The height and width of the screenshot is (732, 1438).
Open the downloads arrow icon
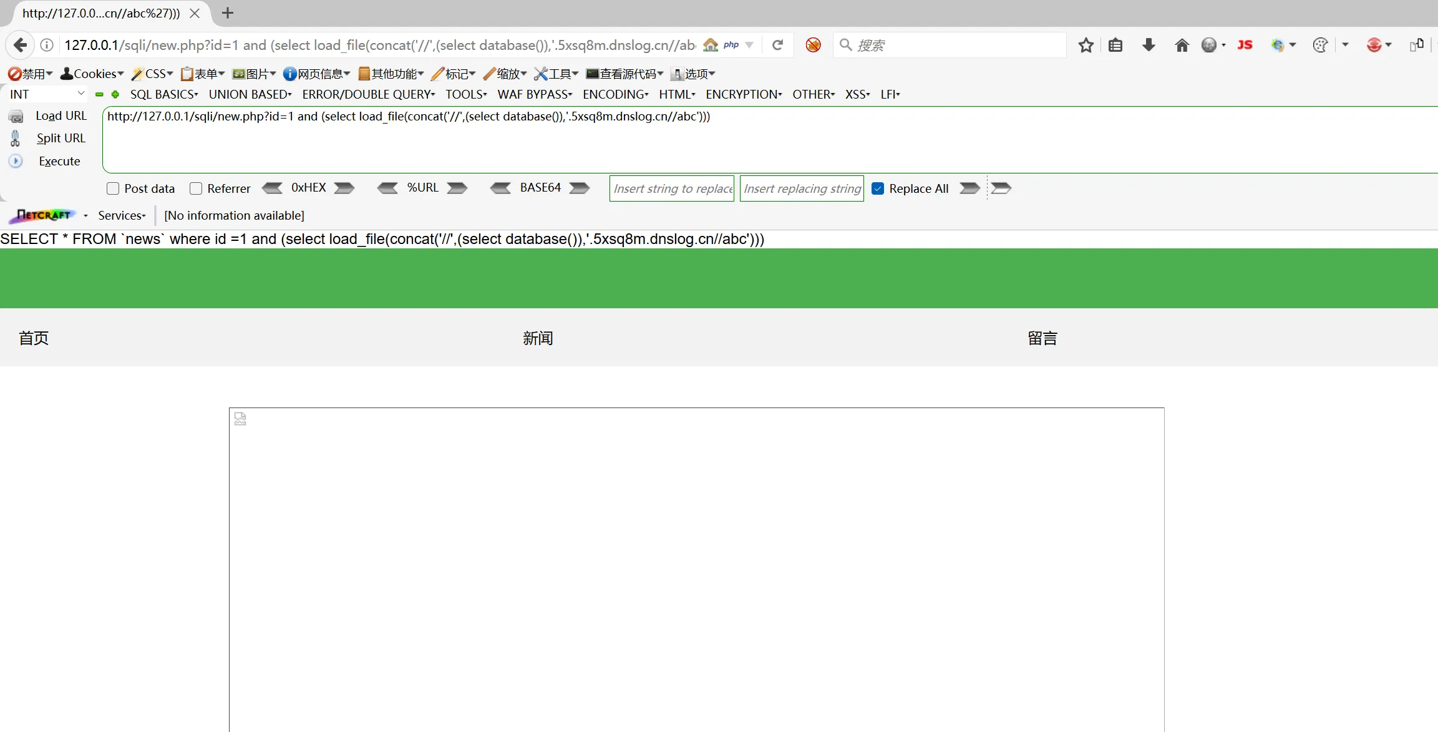(x=1149, y=45)
